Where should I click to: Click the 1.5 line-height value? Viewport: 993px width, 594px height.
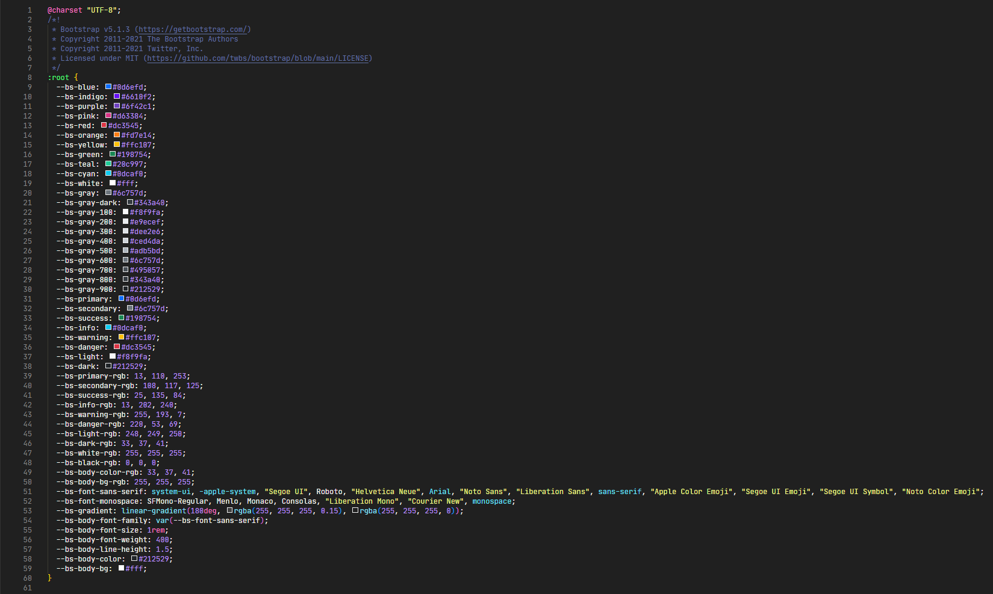[x=163, y=549]
